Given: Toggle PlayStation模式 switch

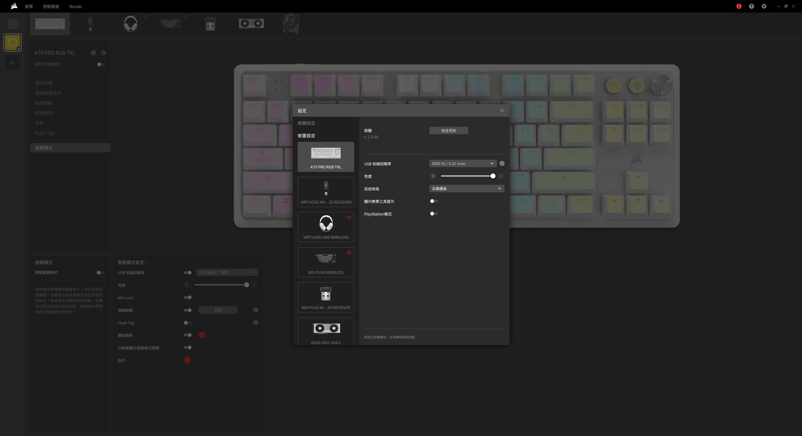Looking at the screenshot, I should 434,214.
